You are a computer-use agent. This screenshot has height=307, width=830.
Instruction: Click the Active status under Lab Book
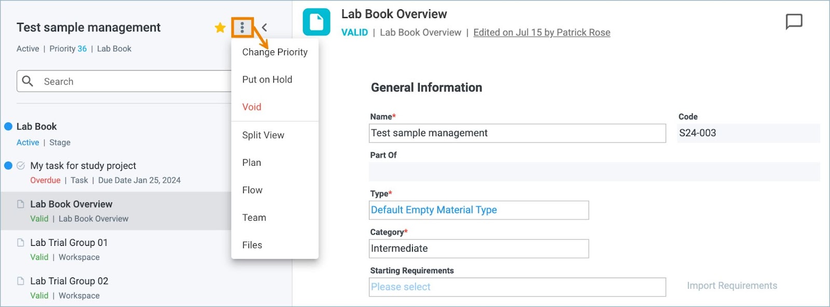[x=27, y=142]
